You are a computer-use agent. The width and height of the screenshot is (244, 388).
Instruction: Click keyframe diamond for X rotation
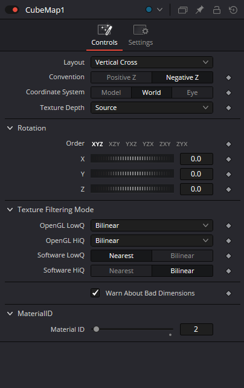pyautogui.click(x=229, y=159)
